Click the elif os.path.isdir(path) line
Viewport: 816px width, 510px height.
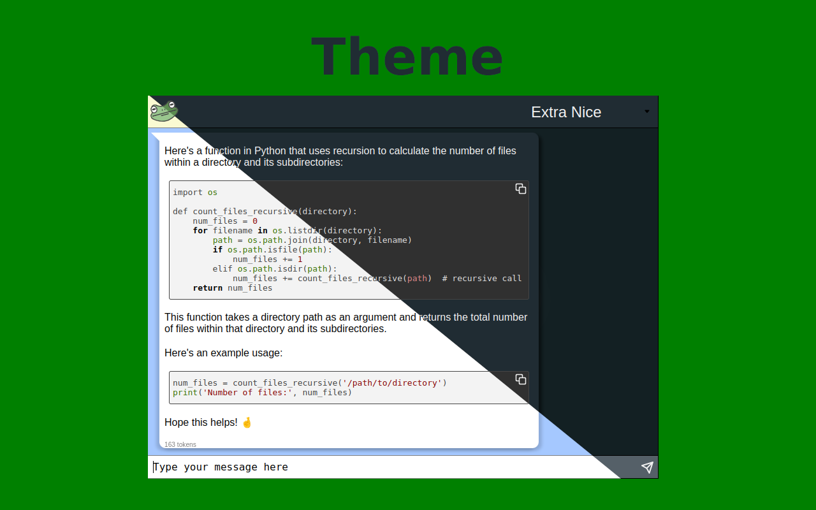(x=275, y=268)
